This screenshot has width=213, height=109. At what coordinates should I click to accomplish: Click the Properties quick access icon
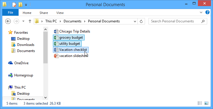pyautogui.click(x=14, y=5)
